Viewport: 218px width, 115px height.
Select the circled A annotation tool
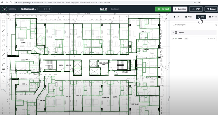click(3, 69)
